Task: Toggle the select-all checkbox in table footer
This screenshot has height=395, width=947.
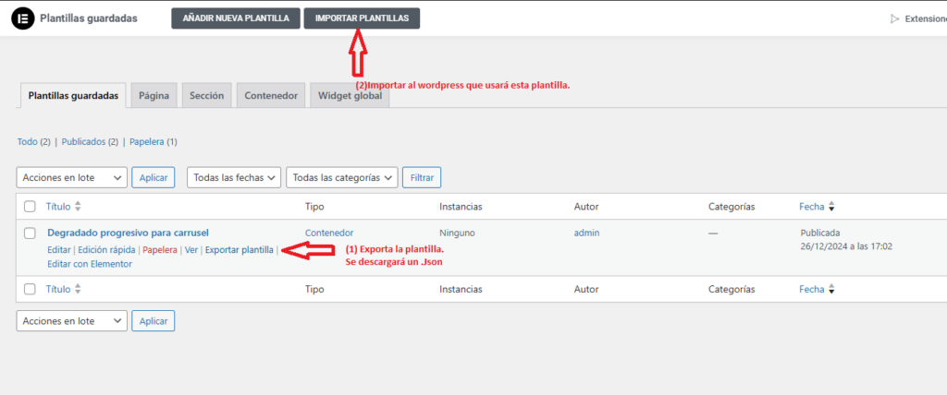Action: click(31, 289)
